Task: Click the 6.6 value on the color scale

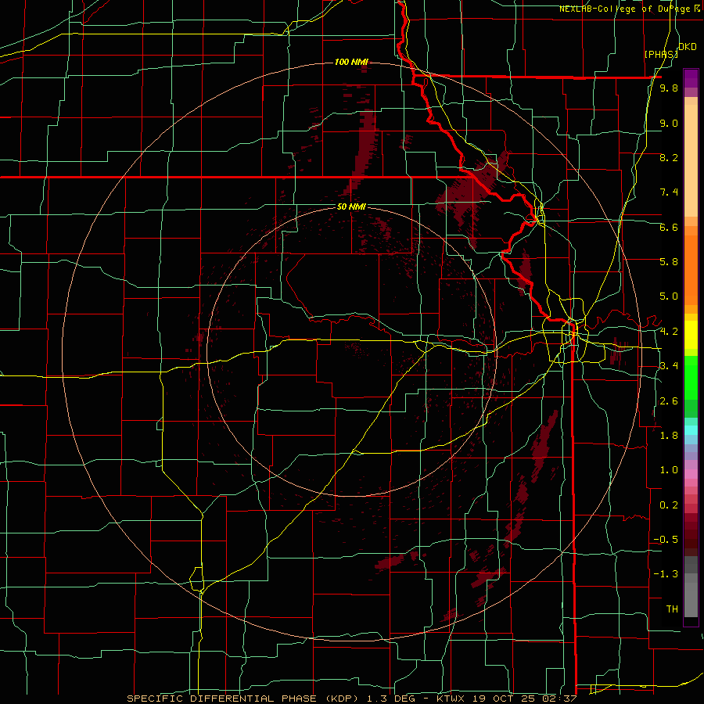Action: point(669,228)
